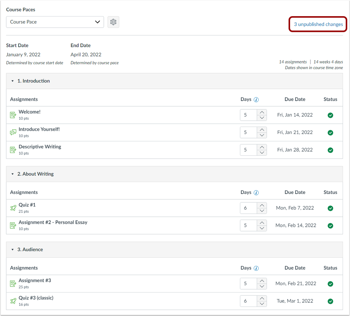Image resolution: width=350 pixels, height=316 pixels.
Task: Increase days for Assignment #2 - Personal Essay
Action: [262, 223]
